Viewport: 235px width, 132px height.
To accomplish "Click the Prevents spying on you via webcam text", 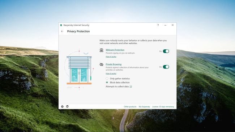I will pos(120,53).
